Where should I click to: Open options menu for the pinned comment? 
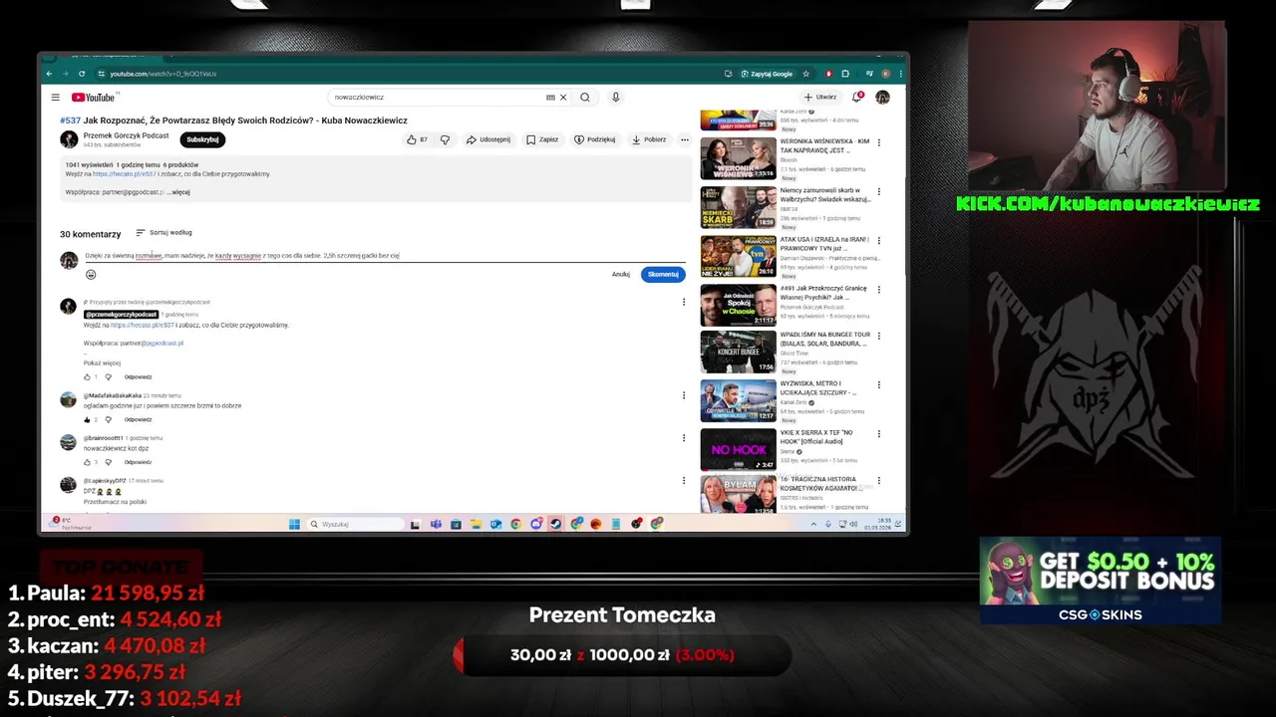[684, 302]
